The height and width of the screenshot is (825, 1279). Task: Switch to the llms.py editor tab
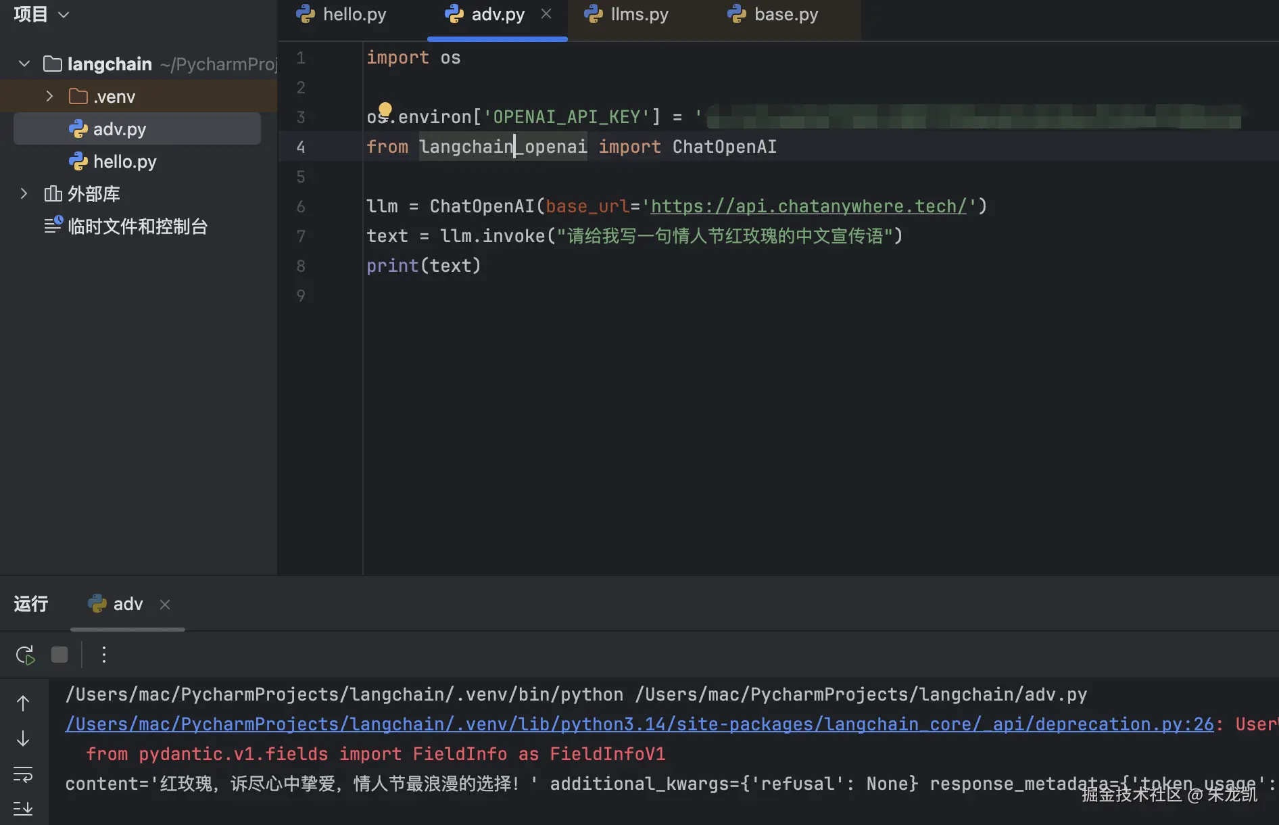[x=627, y=14]
